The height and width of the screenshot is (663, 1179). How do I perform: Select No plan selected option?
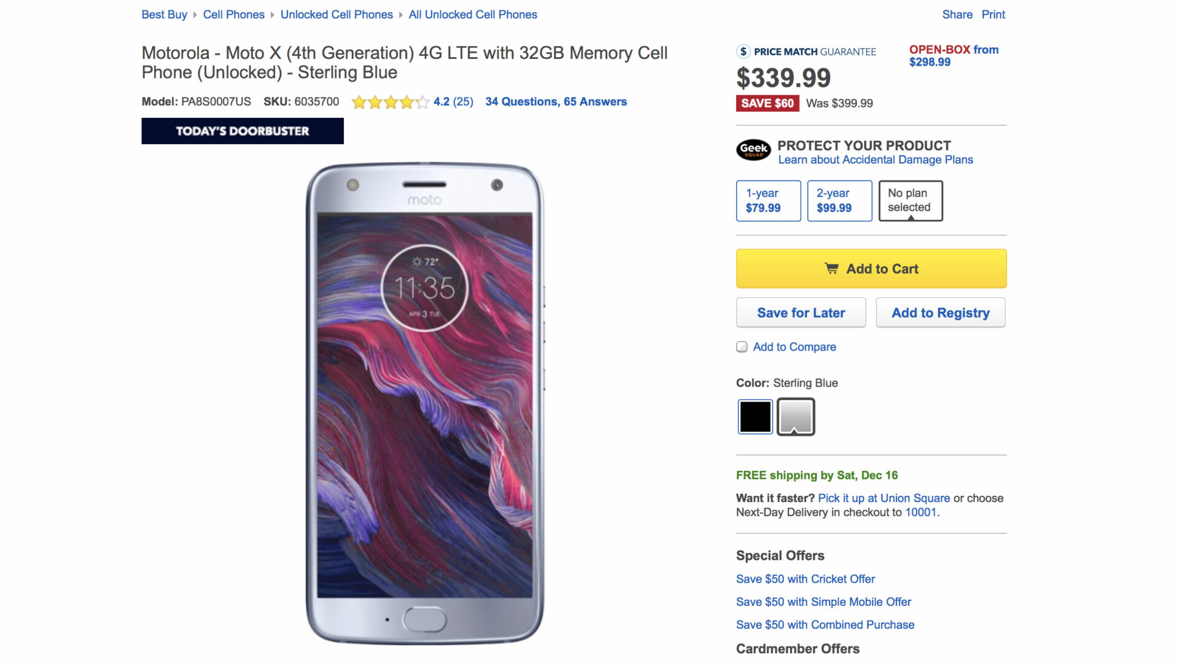coord(910,200)
